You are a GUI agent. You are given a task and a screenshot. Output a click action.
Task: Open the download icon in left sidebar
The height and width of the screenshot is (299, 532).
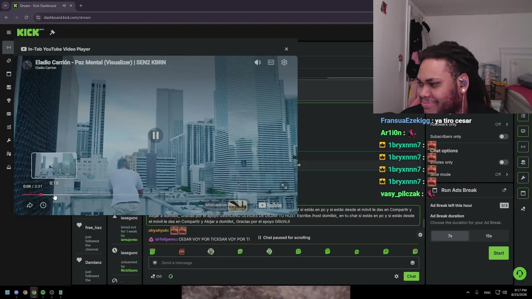pyautogui.click(x=9, y=167)
